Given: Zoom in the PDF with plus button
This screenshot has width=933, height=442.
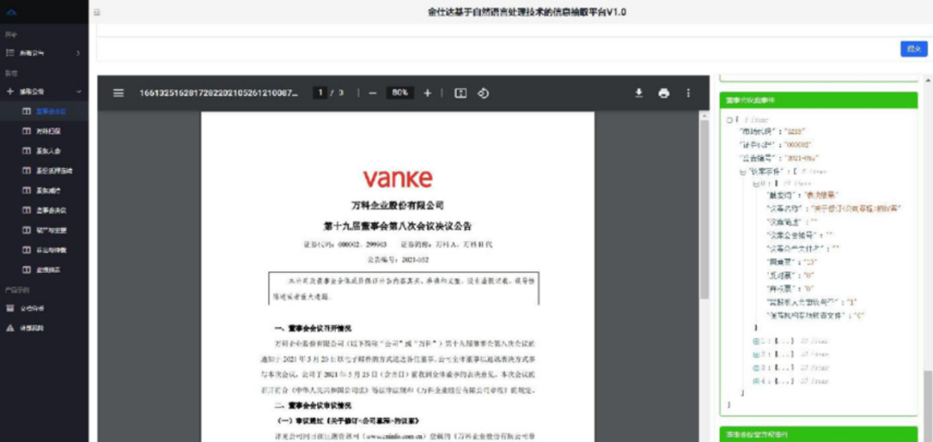Looking at the screenshot, I should [x=428, y=93].
